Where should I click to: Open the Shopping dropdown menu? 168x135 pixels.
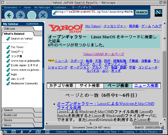coord(130,132)
